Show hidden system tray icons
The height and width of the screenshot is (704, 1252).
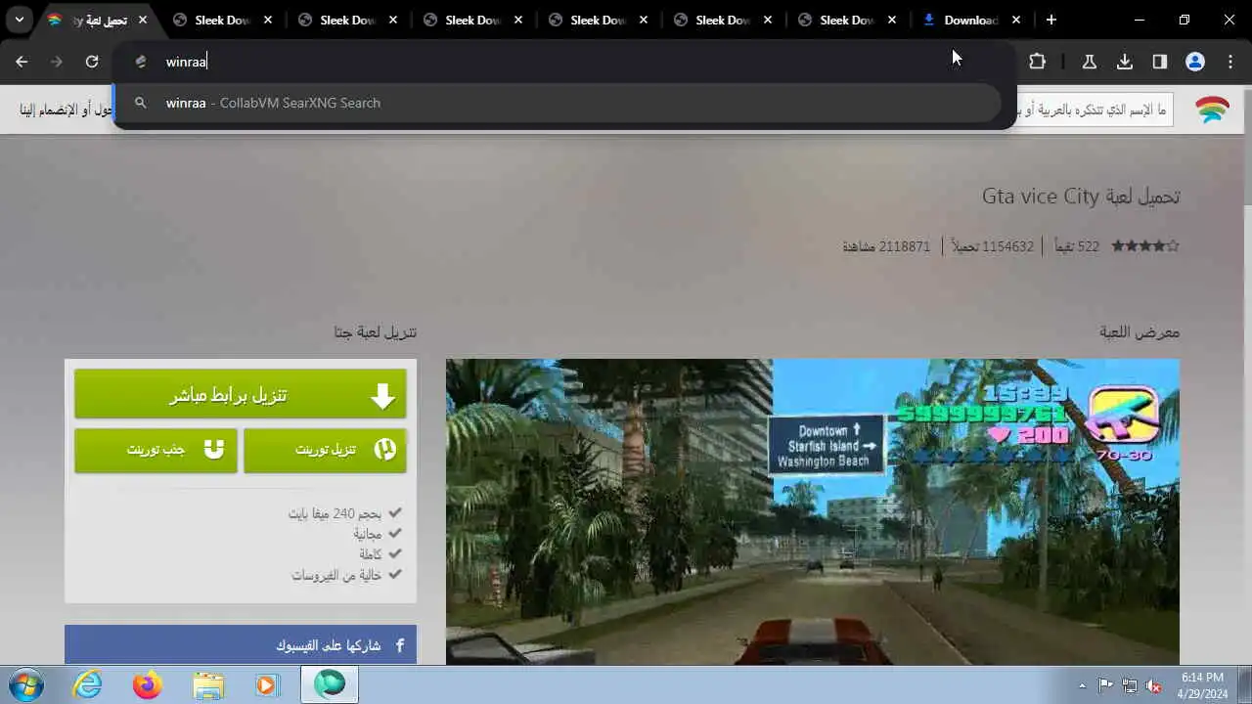pos(1082,685)
